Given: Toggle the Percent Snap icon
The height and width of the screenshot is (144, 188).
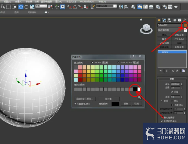Looking at the screenshot, I should 80,7.
